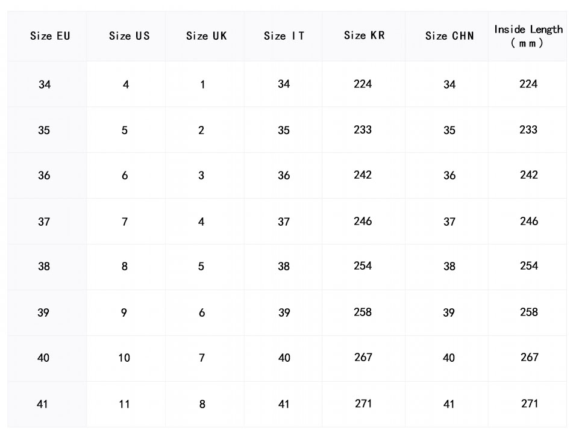Select US size 11 cell
Image resolution: width=573 pixels, height=434 pixels.
click(x=124, y=404)
